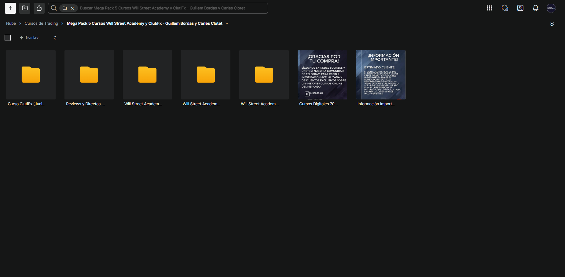The height and width of the screenshot is (277, 565).
Task: Tick the select-all checkbox
Action: (x=8, y=38)
